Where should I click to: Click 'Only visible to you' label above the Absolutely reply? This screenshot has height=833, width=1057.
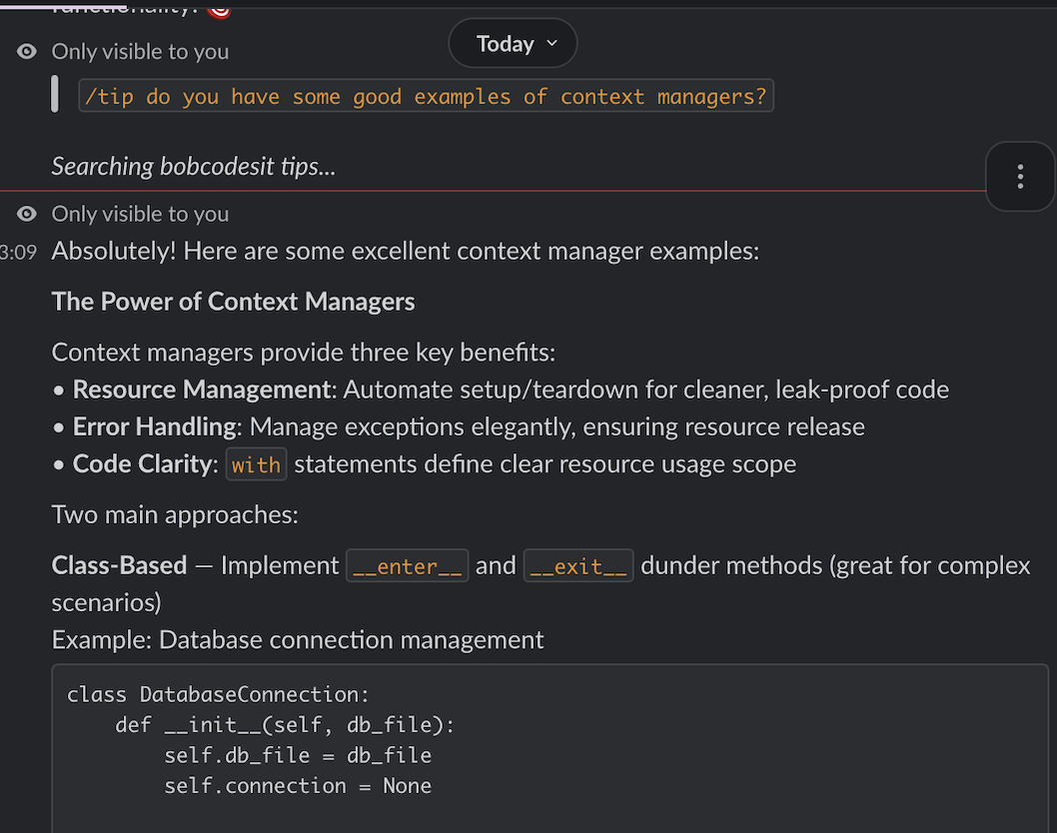[x=140, y=214]
